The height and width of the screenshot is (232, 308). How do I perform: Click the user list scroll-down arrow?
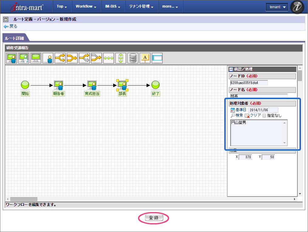[x=284, y=143]
